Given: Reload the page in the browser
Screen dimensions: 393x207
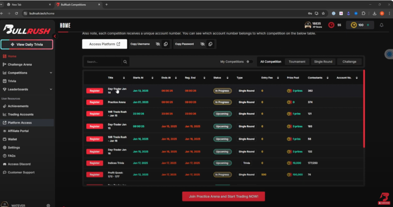Looking at the screenshot, I should coord(17,13).
